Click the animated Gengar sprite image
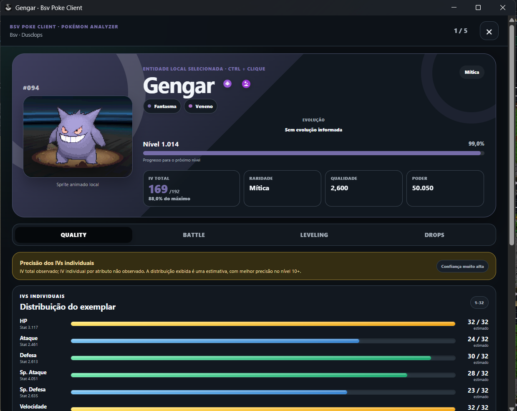The width and height of the screenshot is (517, 411). point(78,137)
